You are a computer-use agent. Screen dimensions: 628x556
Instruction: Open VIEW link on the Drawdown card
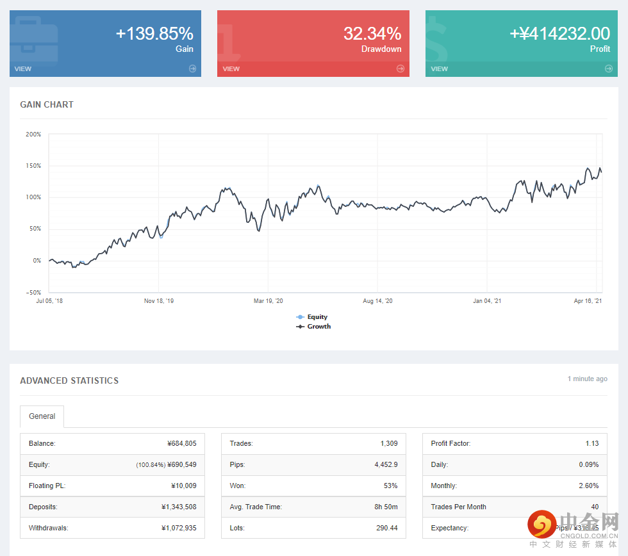[231, 69]
